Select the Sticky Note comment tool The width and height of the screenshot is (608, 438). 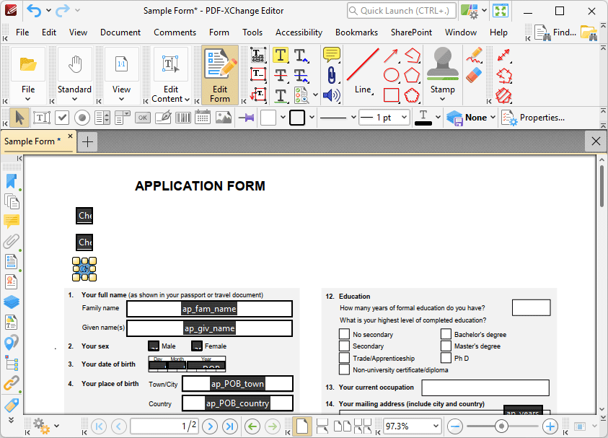pyautogui.click(x=332, y=55)
